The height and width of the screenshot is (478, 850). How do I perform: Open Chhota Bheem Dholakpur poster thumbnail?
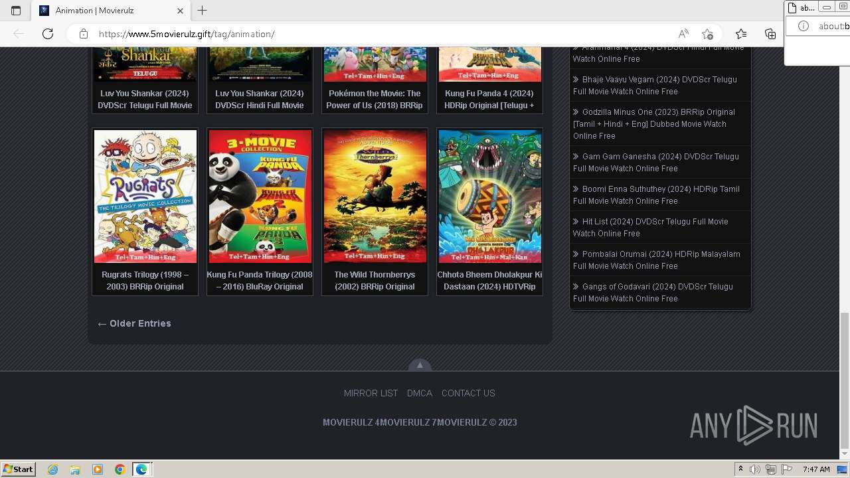click(490, 197)
